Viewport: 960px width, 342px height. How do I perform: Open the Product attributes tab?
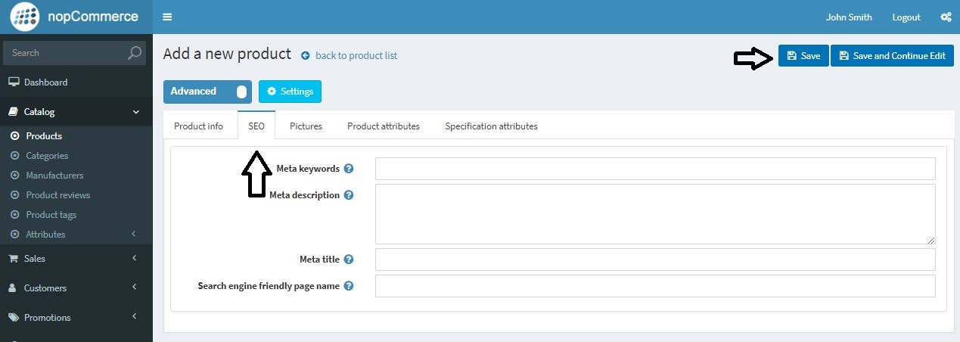(x=383, y=126)
